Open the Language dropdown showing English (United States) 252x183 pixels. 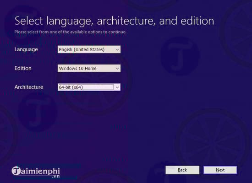[x=89, y=49]
